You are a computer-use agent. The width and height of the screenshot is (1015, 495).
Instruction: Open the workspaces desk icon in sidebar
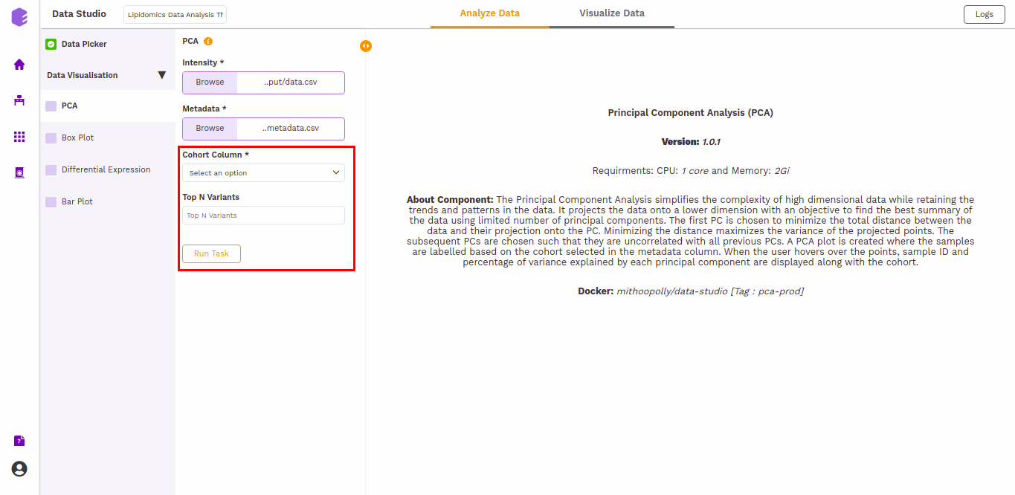(19, 100)
